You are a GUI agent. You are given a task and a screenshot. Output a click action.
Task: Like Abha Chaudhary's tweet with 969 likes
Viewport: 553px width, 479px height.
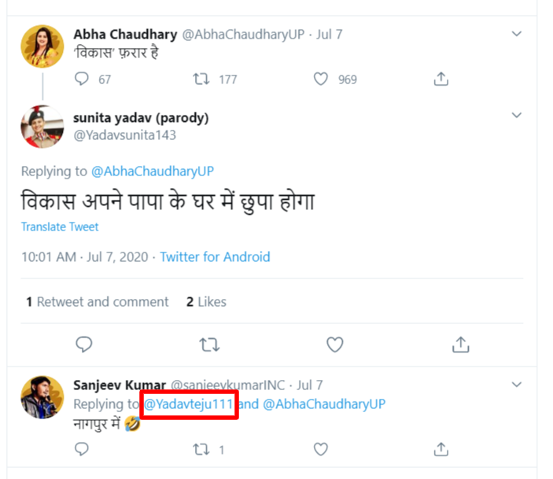click(321, 79)
